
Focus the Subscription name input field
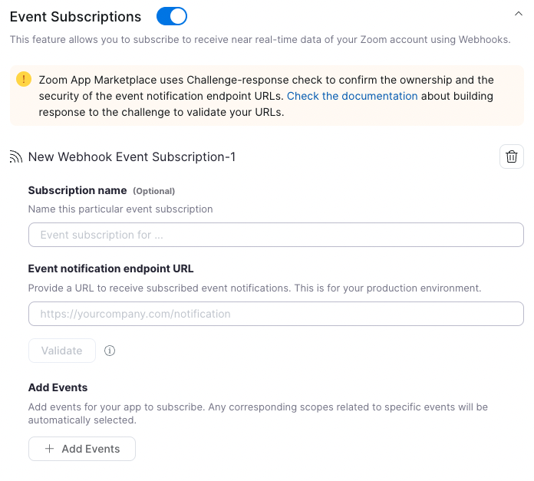click(275, 235)
